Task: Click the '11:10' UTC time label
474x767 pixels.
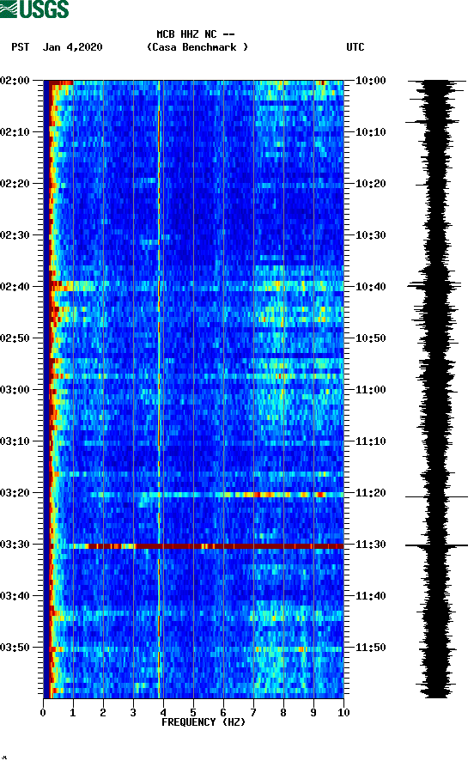Action: (x=370, y=441)
